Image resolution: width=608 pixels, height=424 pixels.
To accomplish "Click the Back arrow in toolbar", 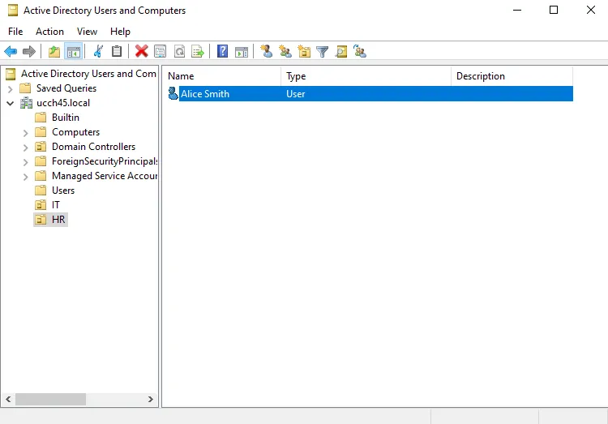I will click(x=11, y=52).
